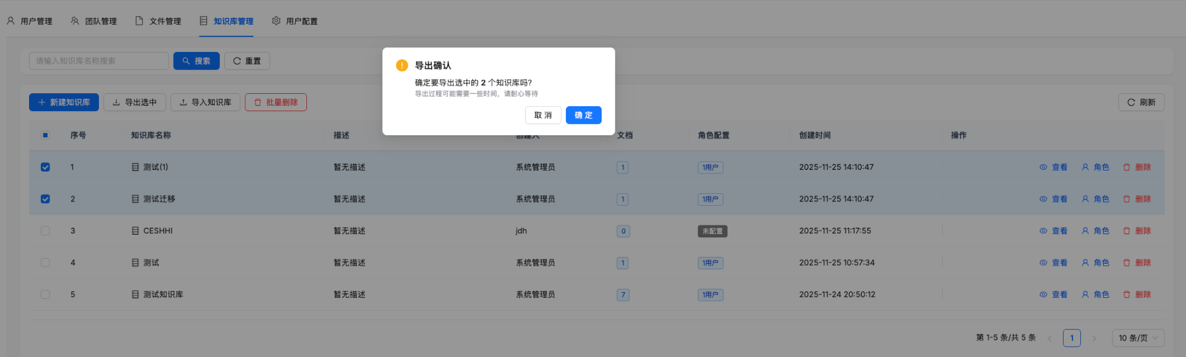The height and width of the screenshot is (357, 1186).
Task: Toggle the select-all checkbox in table header
Action: 45,135
